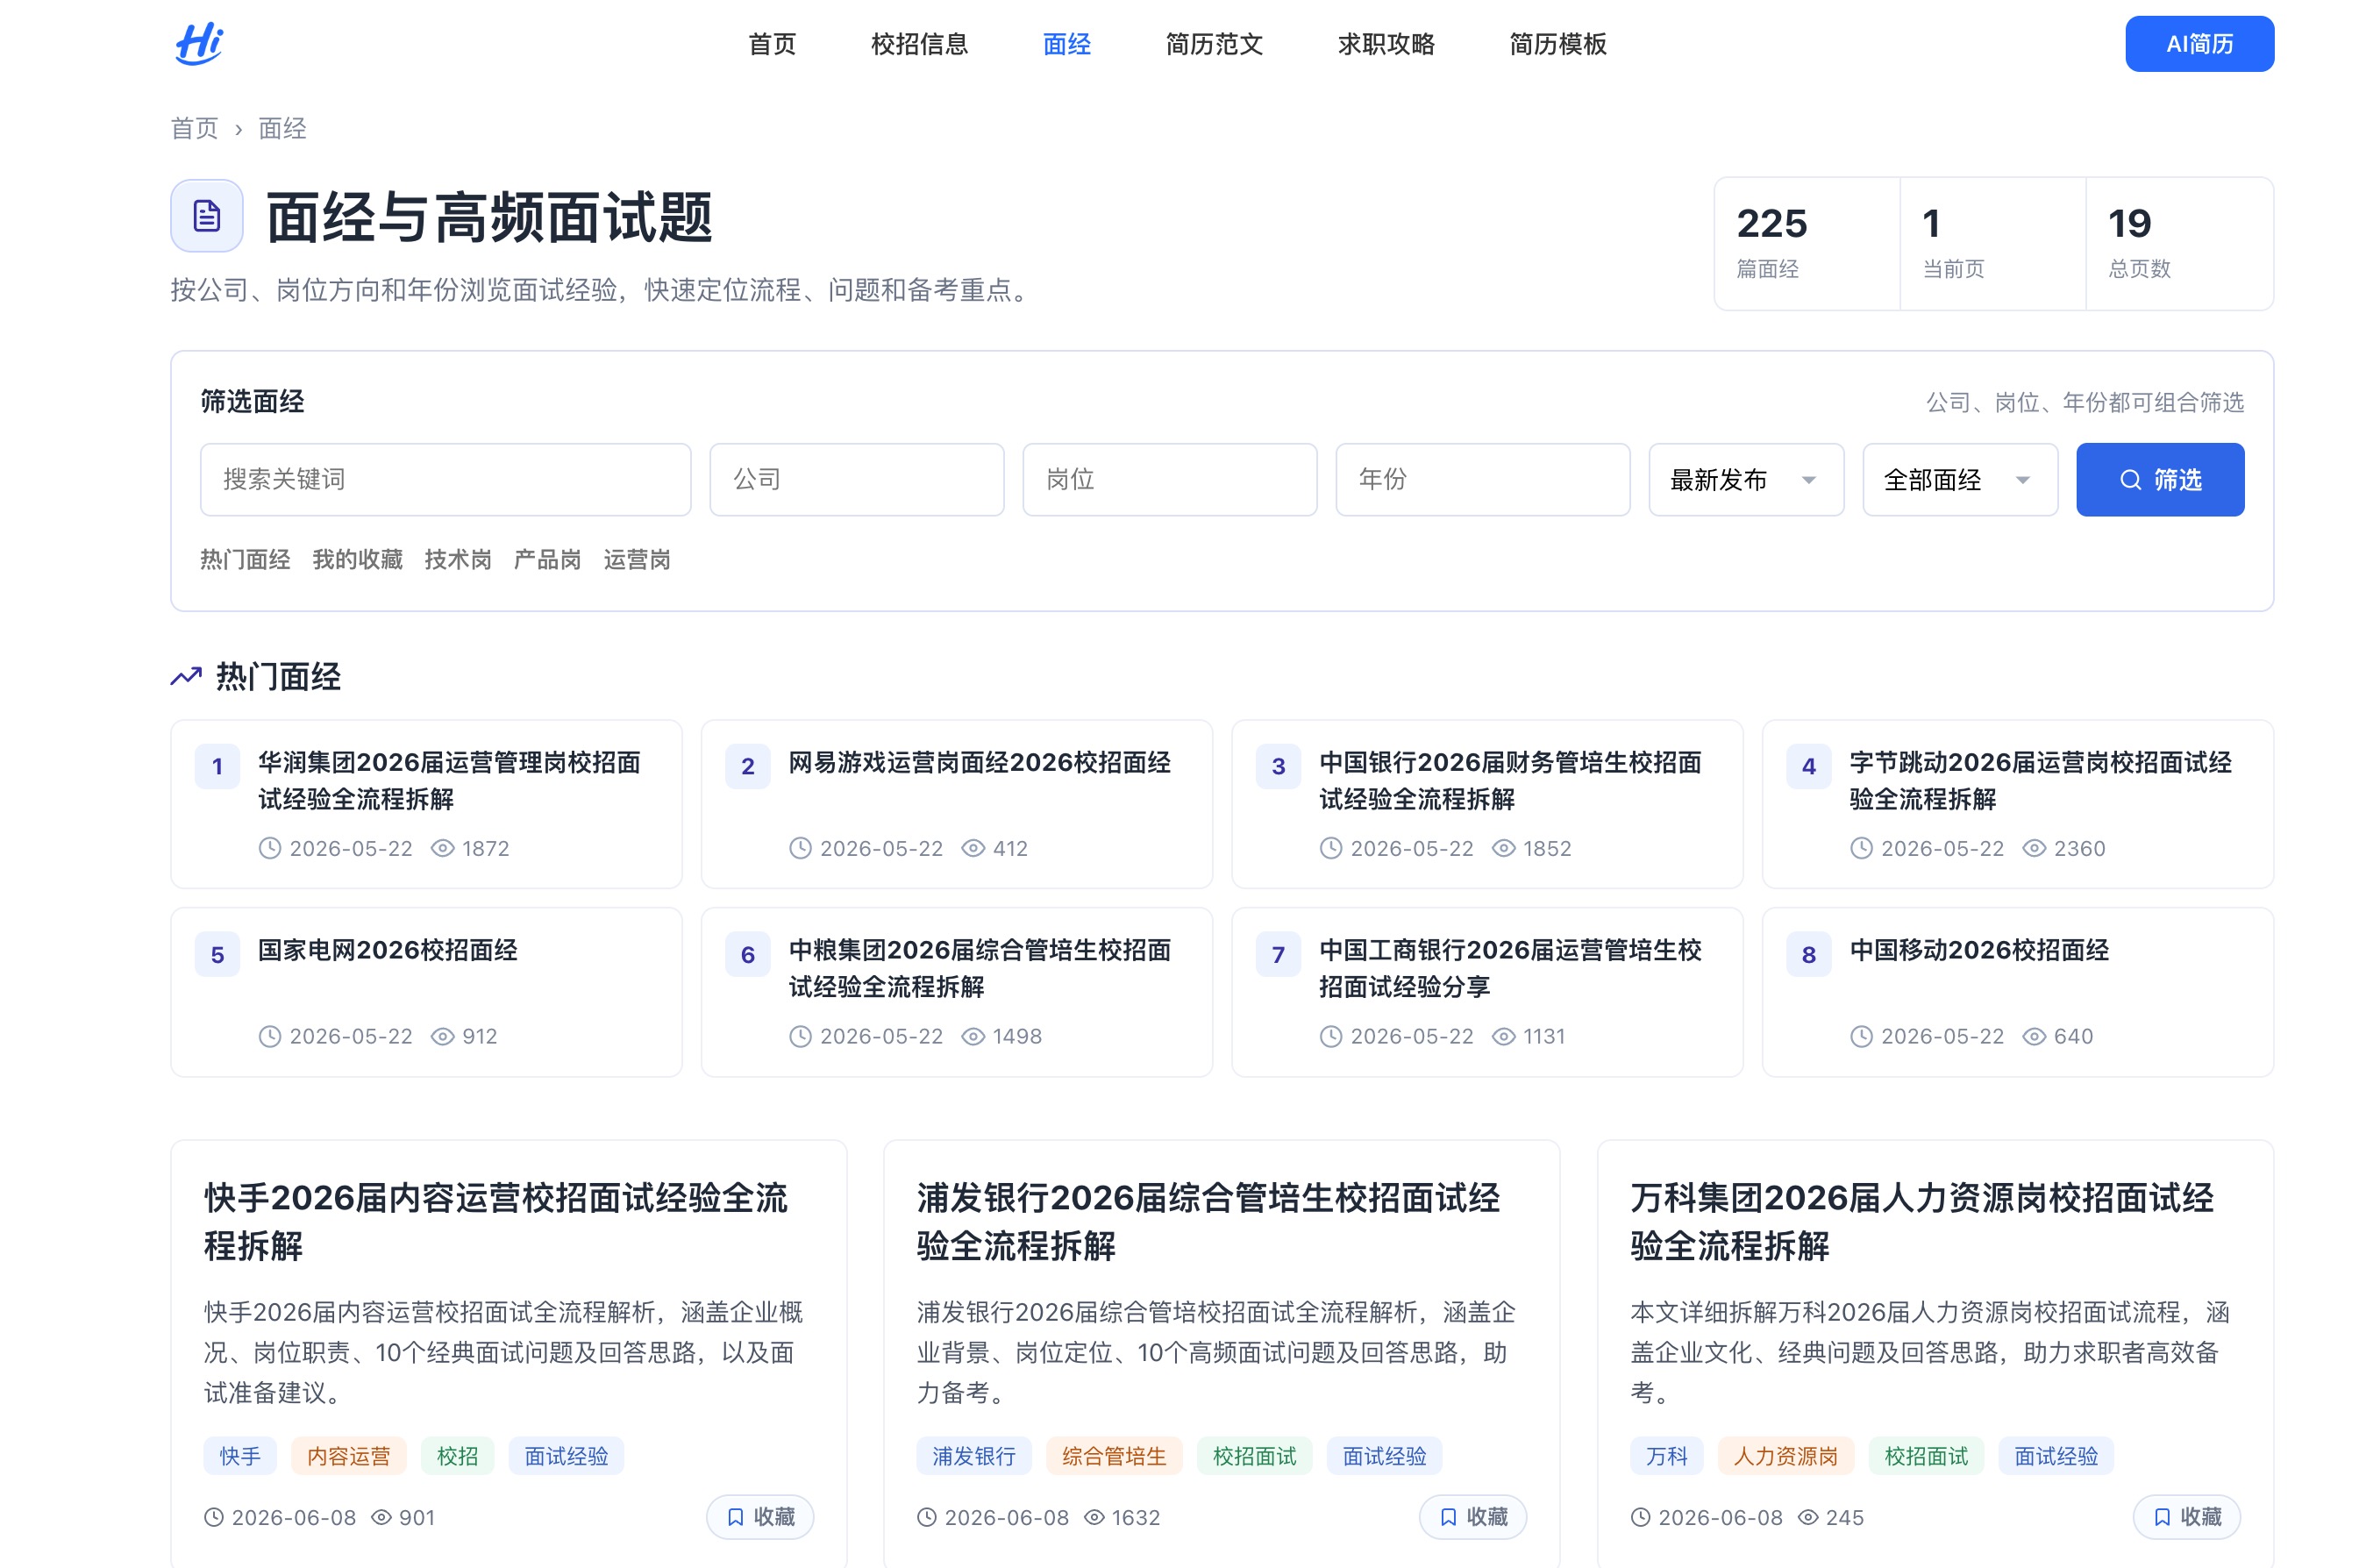This screenshot has height=1568, width=2359.
Task: Click the 万科 tag
Action: pyautogui.click(x=1666, y=1456)
